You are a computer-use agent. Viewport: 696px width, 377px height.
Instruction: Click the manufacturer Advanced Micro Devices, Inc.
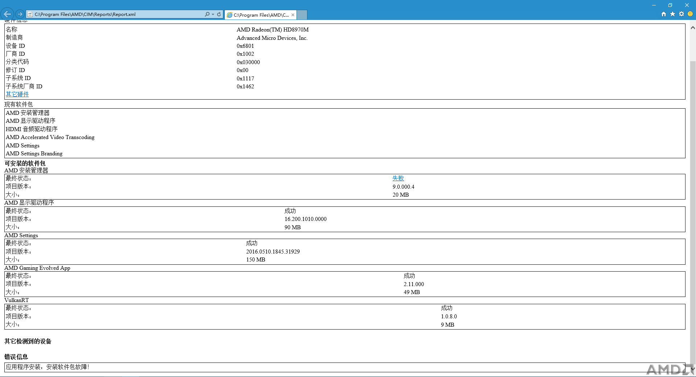coord(272,38)
